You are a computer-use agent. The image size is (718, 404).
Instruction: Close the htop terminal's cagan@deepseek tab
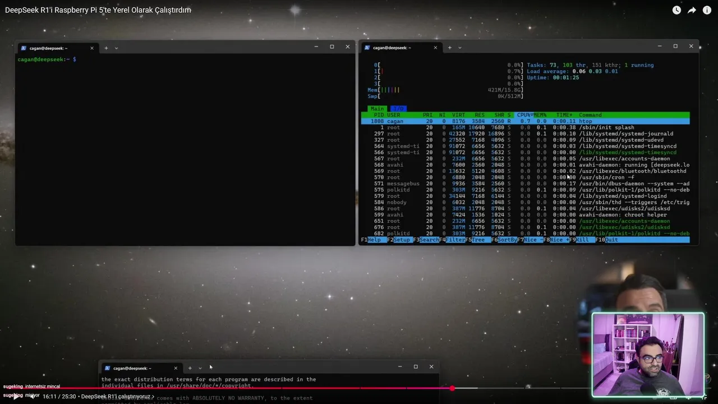click(435, 48)
